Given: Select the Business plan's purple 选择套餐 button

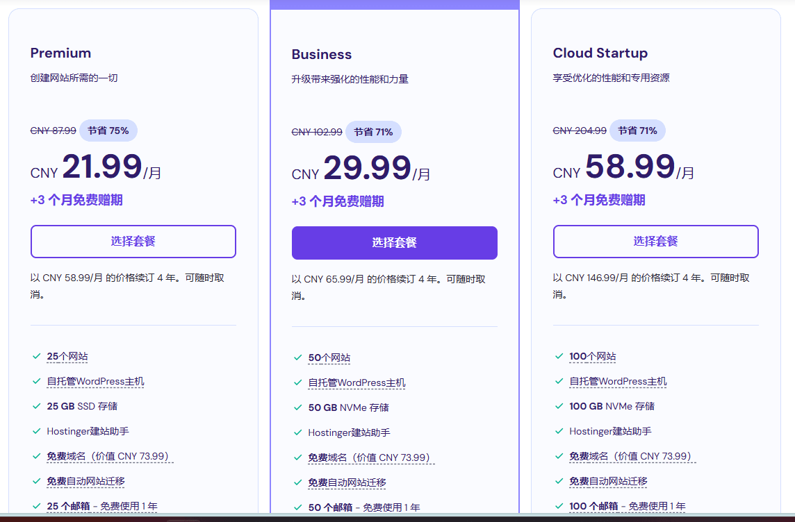Looking at the screenshot, I should (x=395, y=243).
